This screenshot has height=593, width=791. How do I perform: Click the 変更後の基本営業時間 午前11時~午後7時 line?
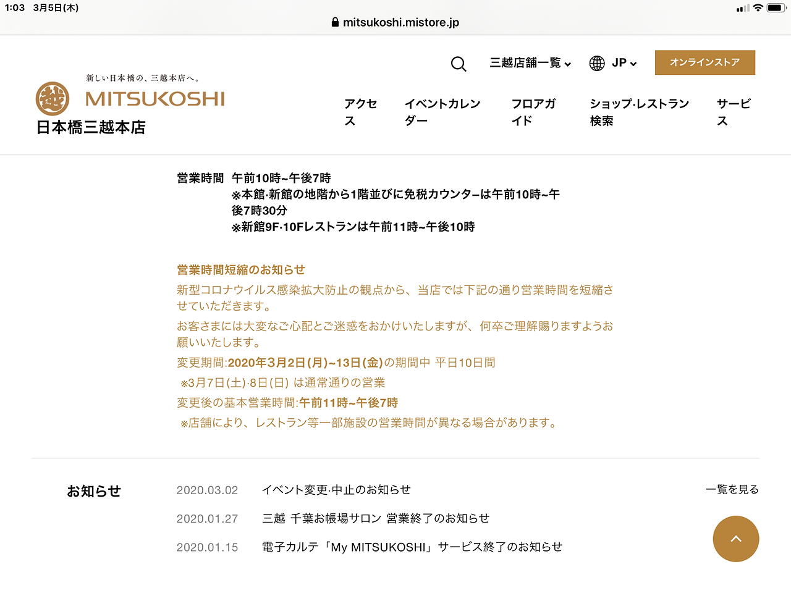click(287, 403)
